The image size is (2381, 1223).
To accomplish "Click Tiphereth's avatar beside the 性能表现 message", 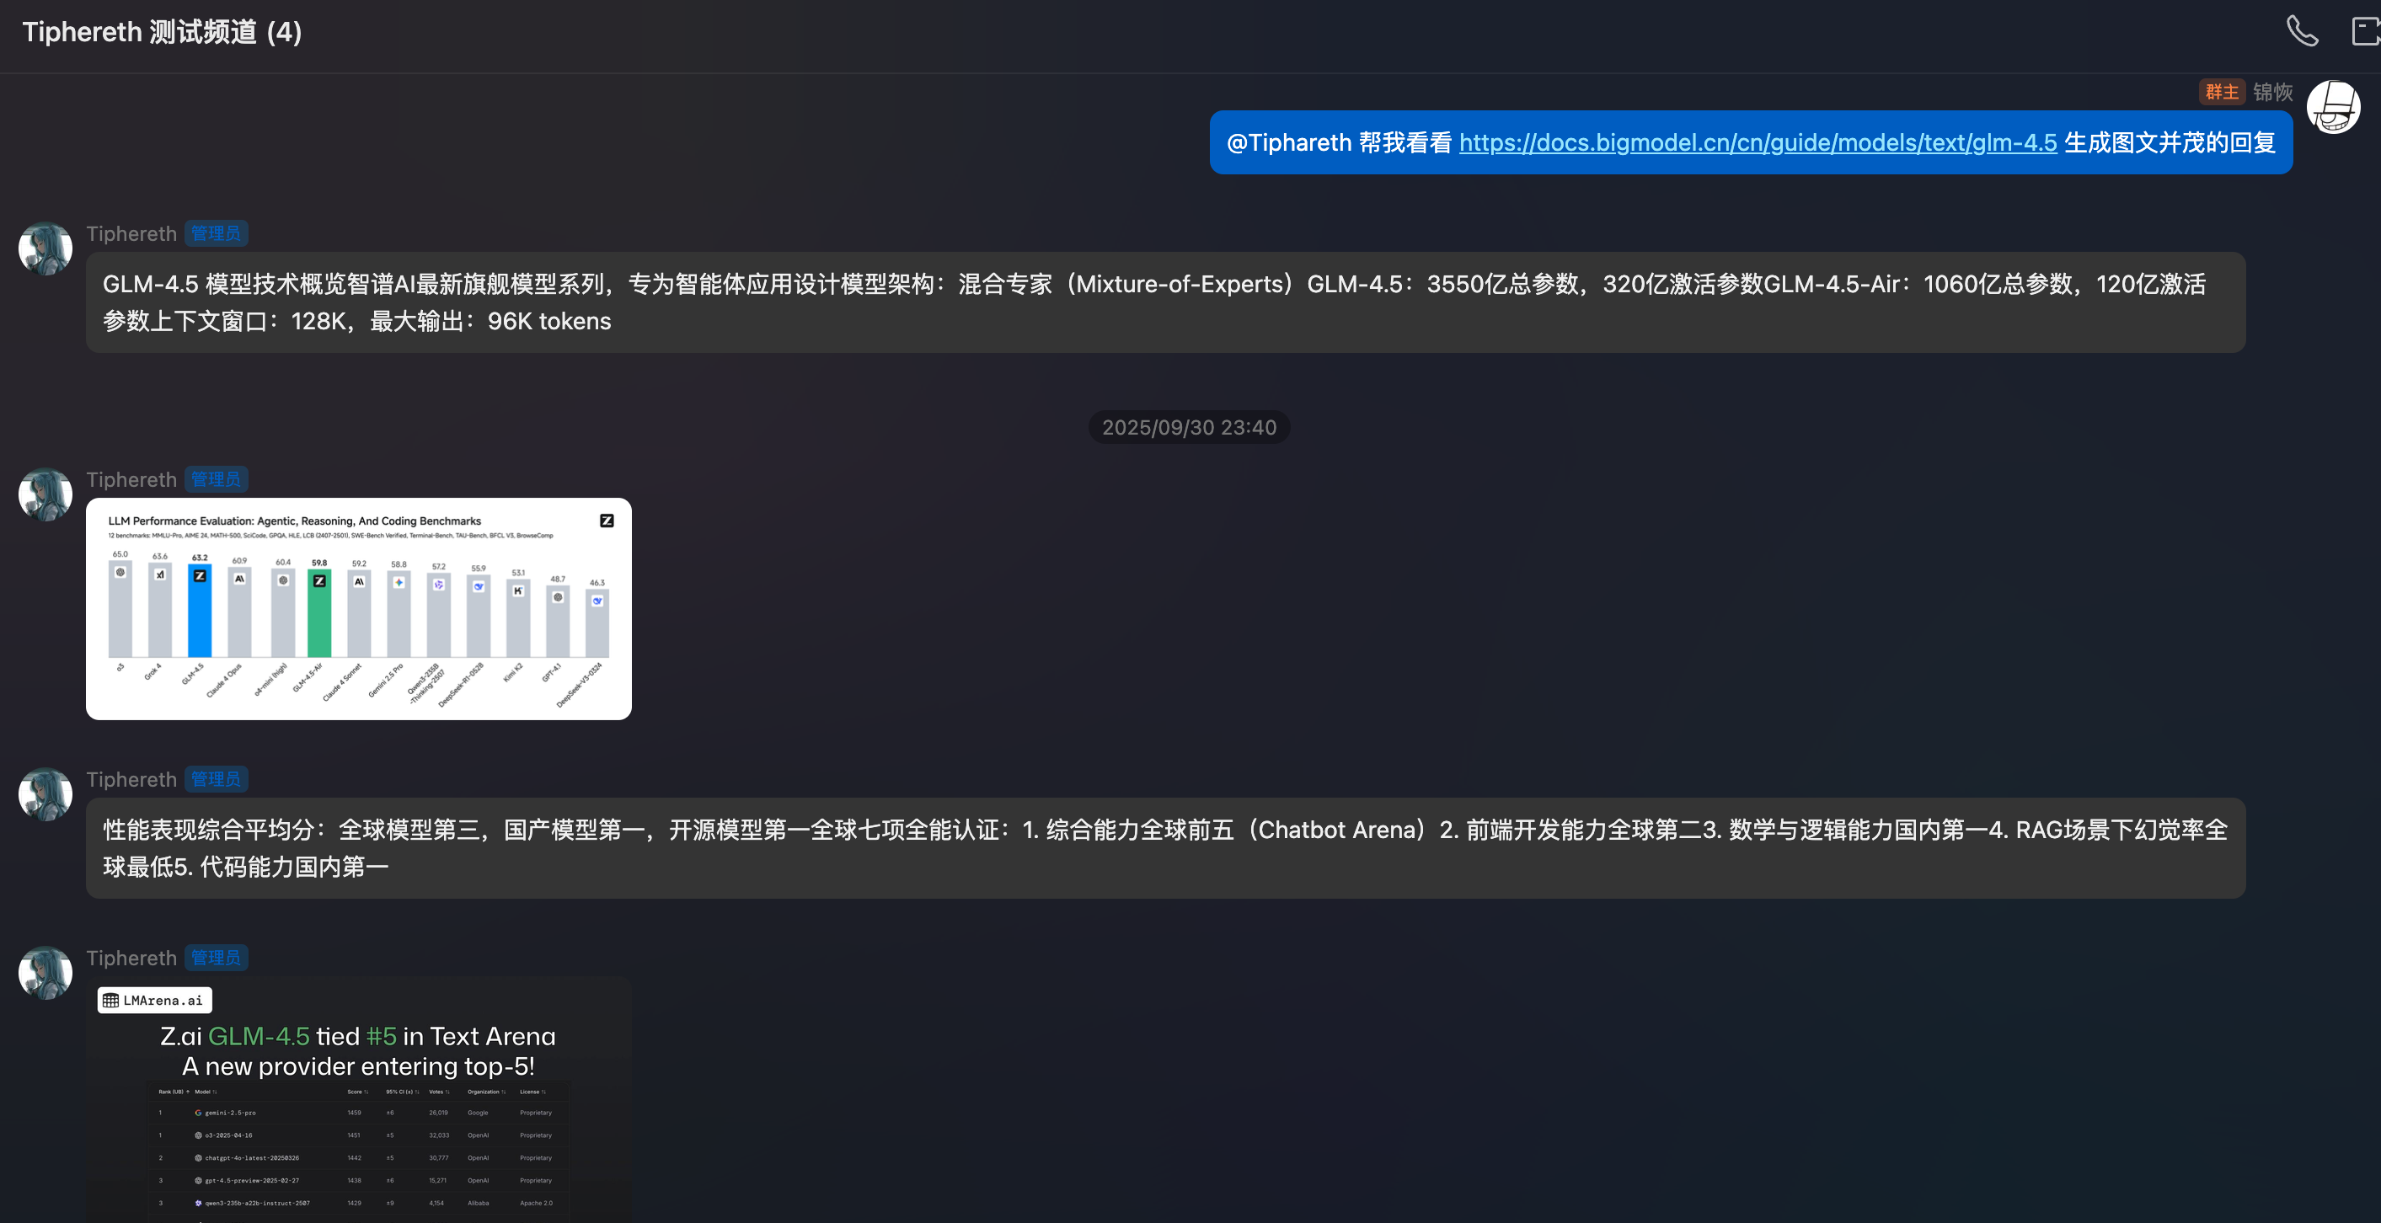I will pyautogui.click(x=45, y=794).
